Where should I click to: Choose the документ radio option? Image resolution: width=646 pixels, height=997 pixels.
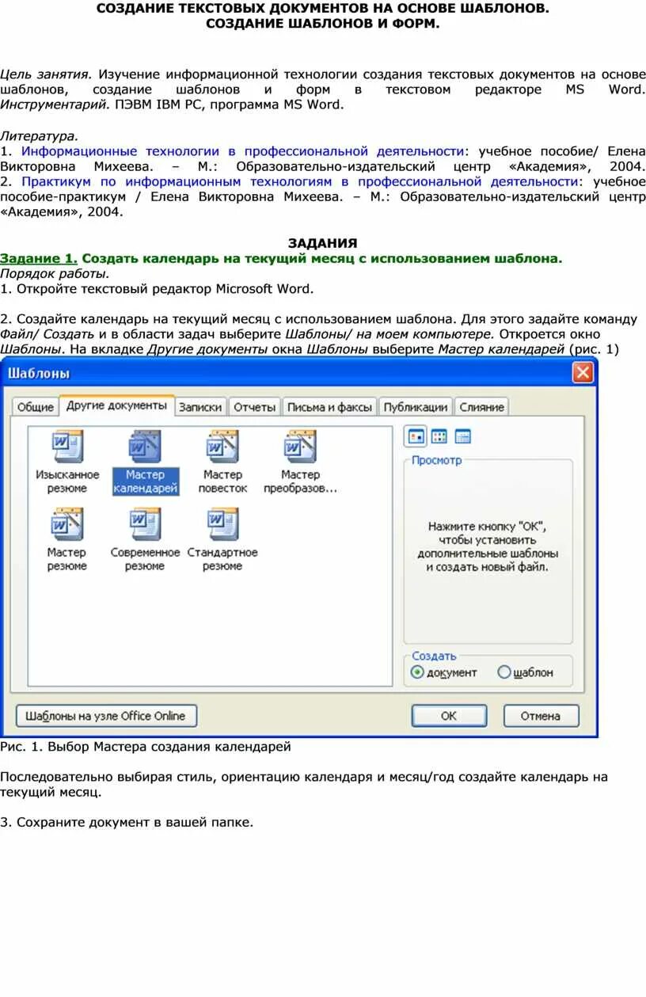[x=444, y=672]
